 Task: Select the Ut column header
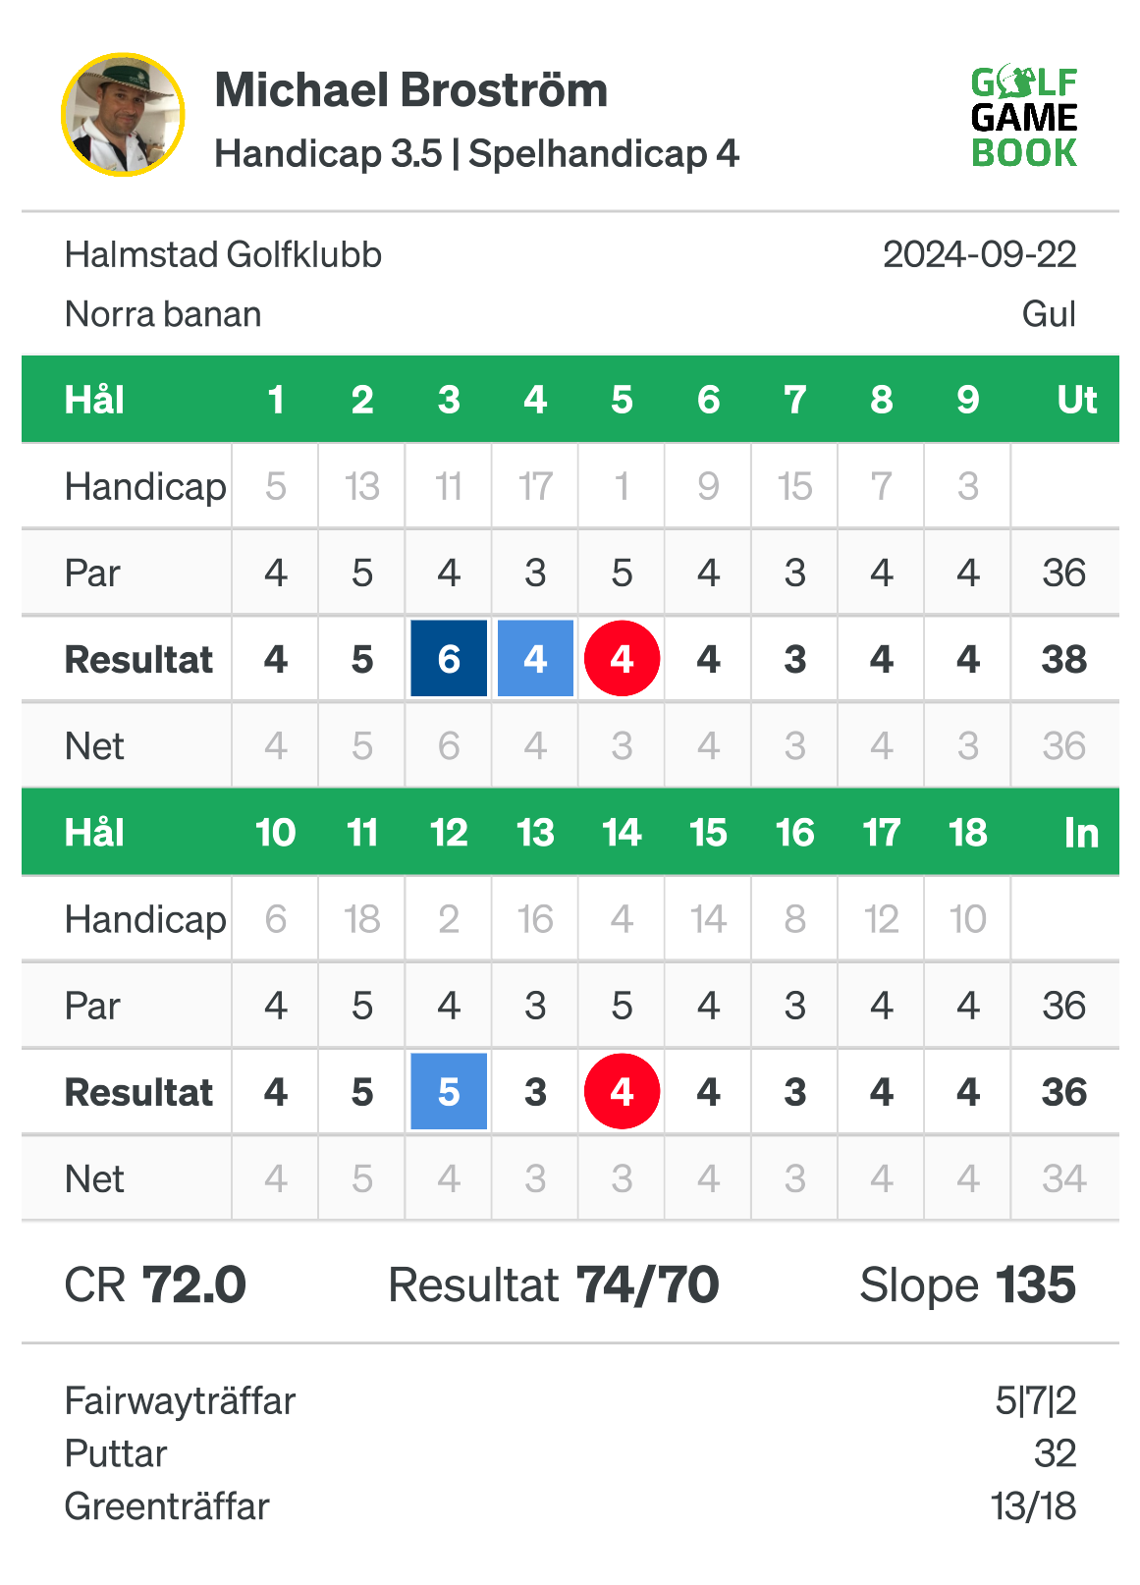pos(1076,400)
